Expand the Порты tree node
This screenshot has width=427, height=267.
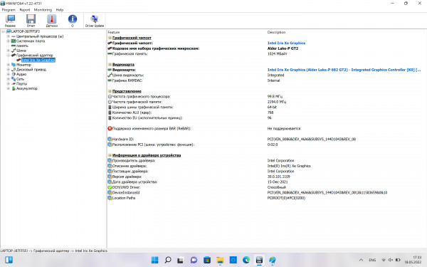[x=8, y=83]
